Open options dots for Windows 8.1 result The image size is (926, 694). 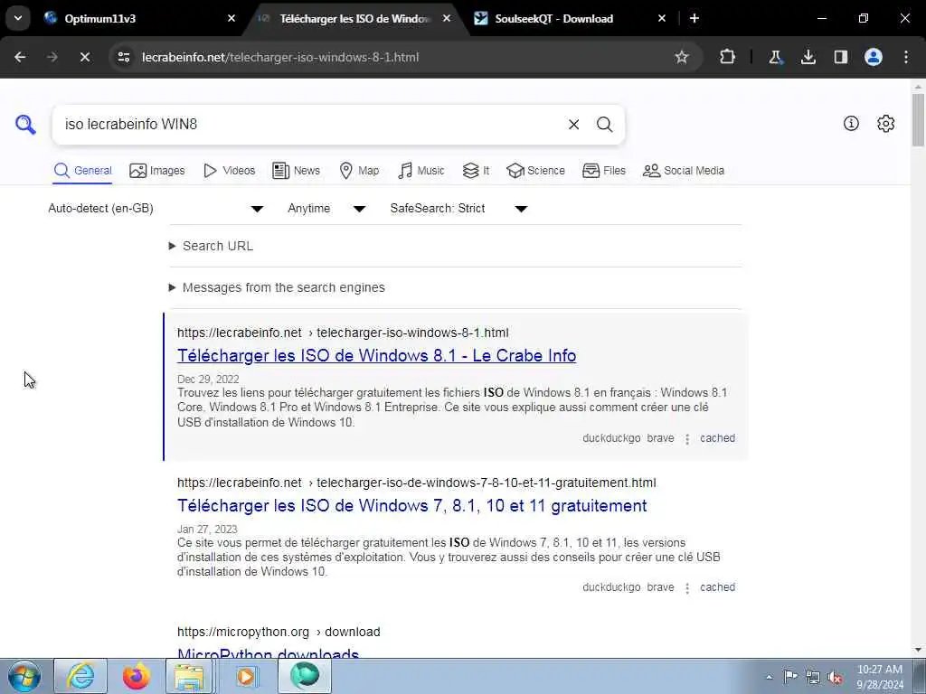(687, 439)
